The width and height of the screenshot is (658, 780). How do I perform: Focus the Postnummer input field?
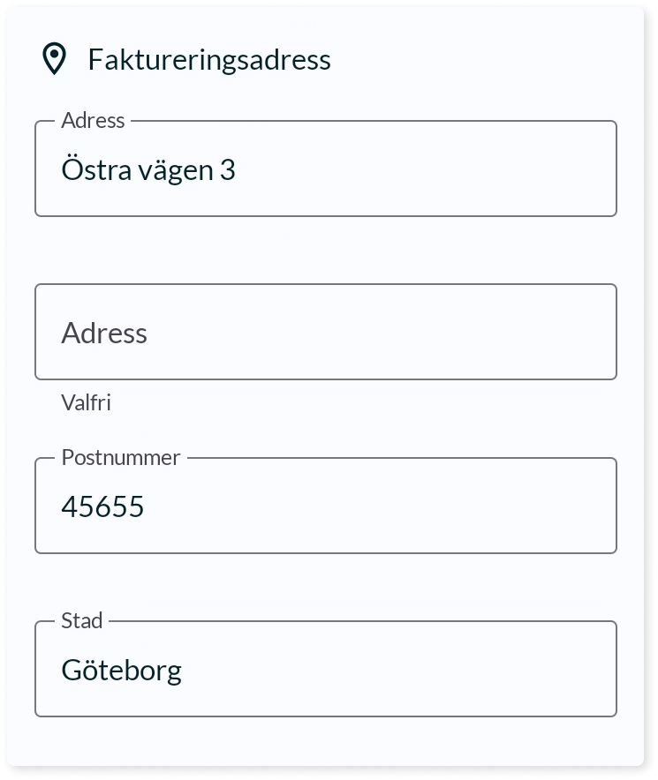tap(326, 506)
